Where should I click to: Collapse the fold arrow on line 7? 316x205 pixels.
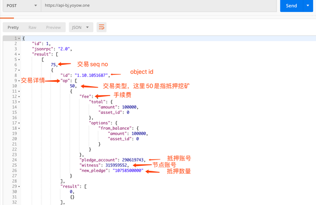[x=19, y=70]
